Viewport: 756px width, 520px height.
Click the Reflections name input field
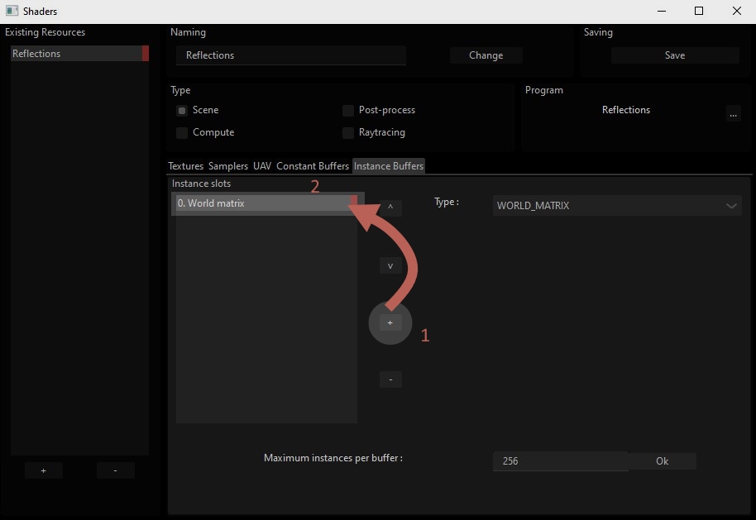tap(290, 55)
